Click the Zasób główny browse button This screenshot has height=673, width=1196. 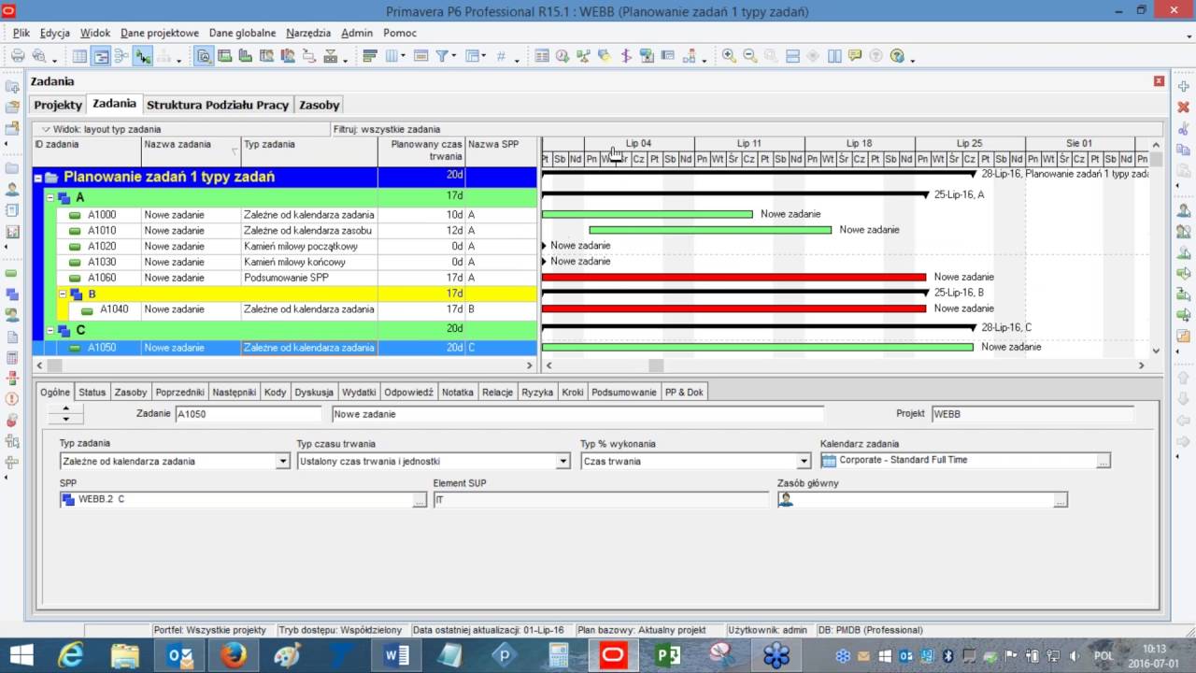click(1060, 500)
